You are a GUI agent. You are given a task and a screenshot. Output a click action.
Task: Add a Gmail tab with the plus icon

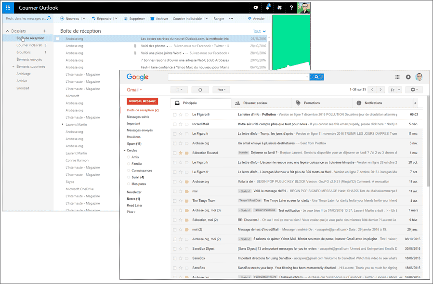pos(415,103)
